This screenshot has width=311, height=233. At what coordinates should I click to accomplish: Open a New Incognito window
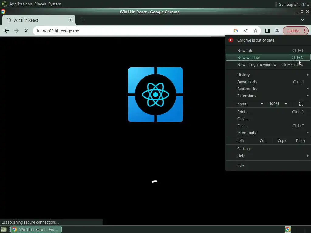(x=268, y=64)
